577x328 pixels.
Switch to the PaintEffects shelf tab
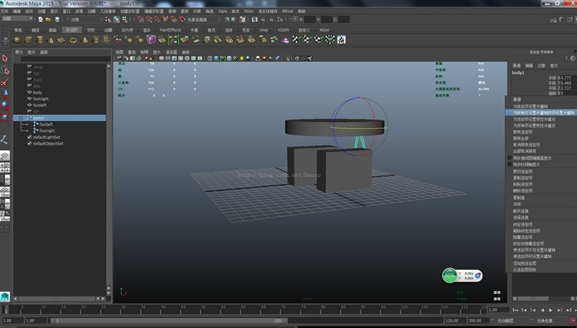[170, 30]
